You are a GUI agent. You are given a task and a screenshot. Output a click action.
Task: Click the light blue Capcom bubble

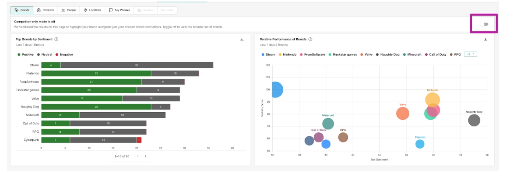tap(420, 144)
